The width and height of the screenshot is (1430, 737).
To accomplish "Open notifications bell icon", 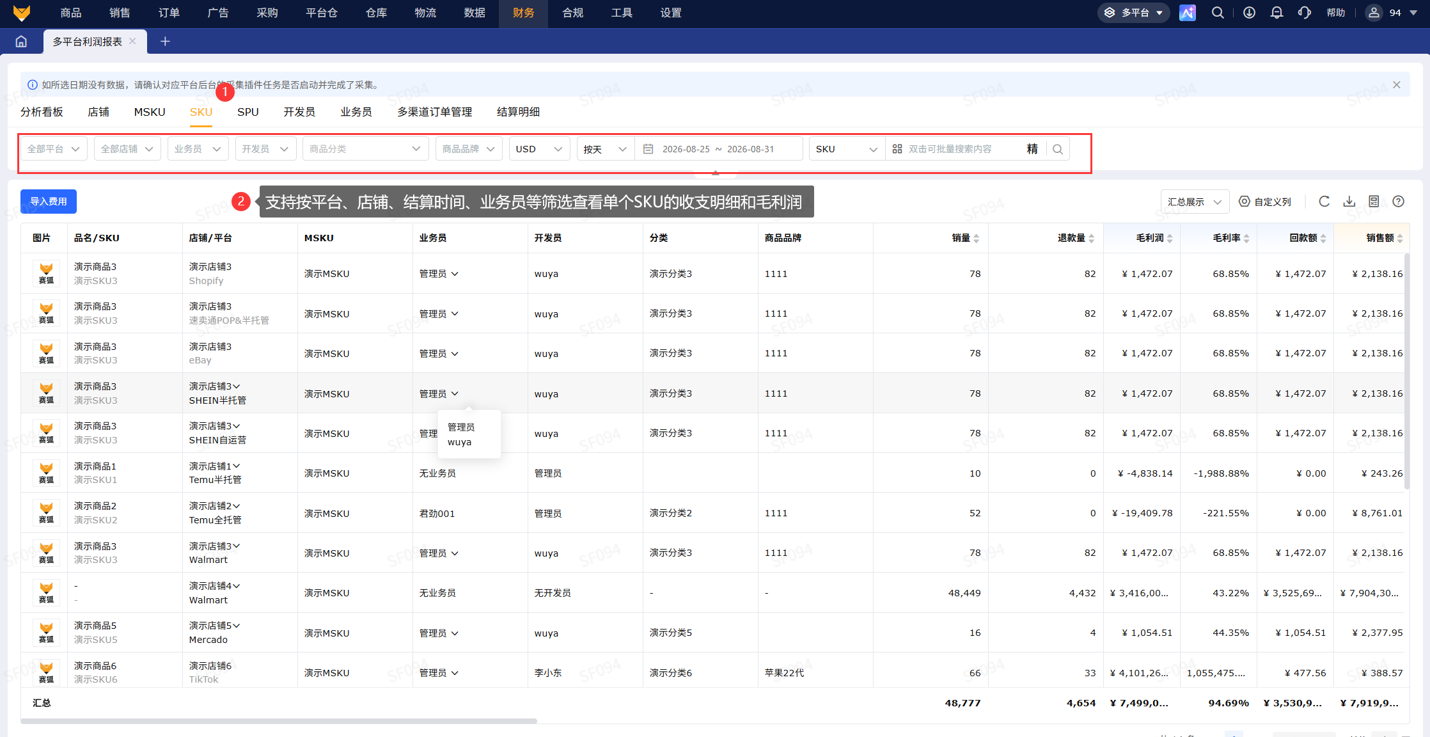I will pos(1277,13).
